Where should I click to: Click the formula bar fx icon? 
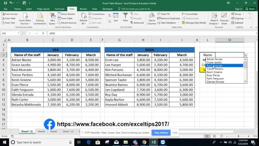(43, 33)
